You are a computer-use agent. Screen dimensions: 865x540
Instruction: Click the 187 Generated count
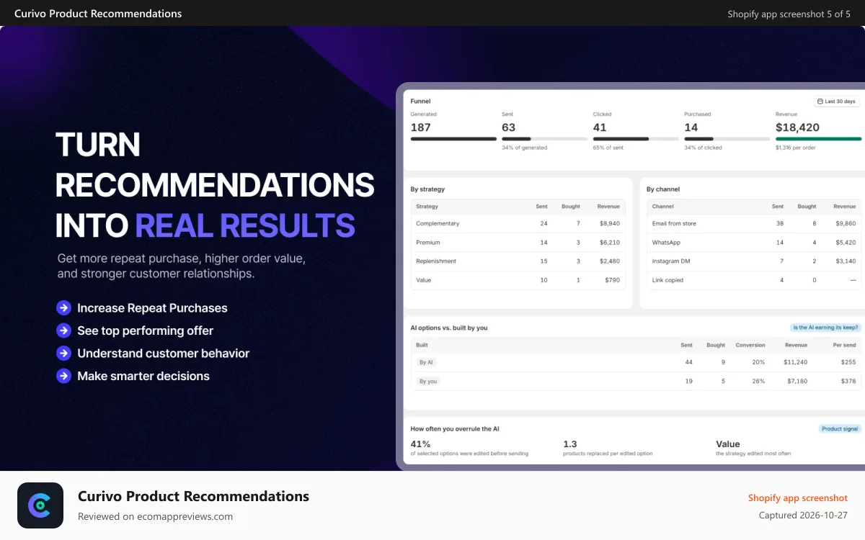point(421,127)
